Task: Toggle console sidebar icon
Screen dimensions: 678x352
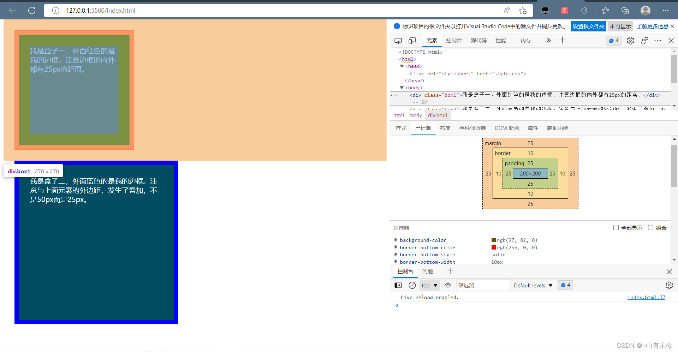Action: click(398, 285)
